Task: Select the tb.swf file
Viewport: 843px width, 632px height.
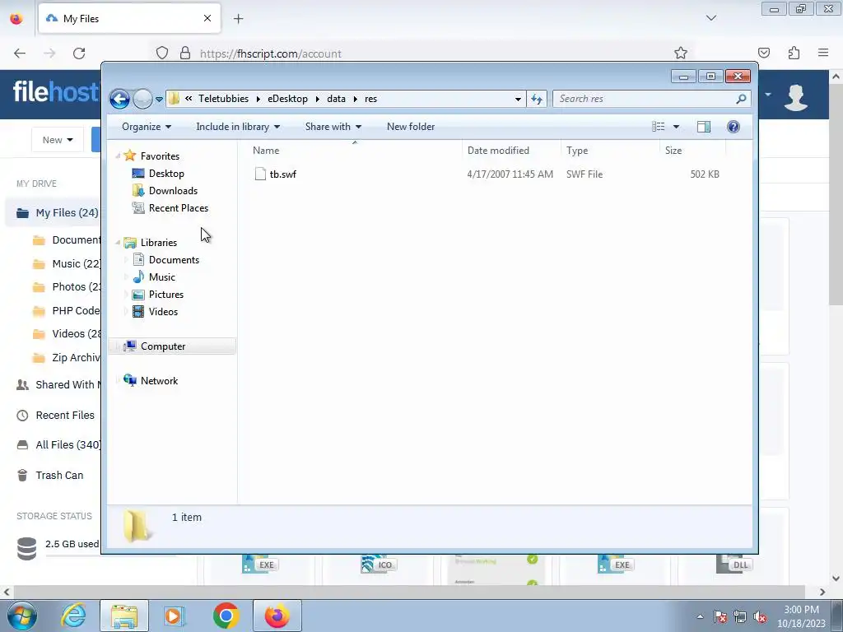Action: (283, 174)
